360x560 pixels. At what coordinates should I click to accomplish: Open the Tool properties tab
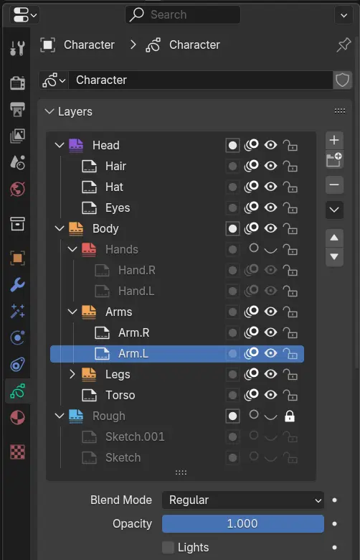[x=17, y=48]
